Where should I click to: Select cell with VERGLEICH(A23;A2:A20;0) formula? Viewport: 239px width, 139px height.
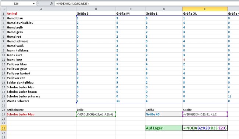96,114
